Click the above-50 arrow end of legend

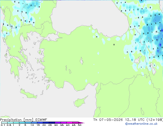point(81,123)
